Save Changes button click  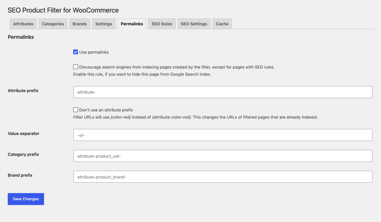pyautogui.click(x=26, y=199)
